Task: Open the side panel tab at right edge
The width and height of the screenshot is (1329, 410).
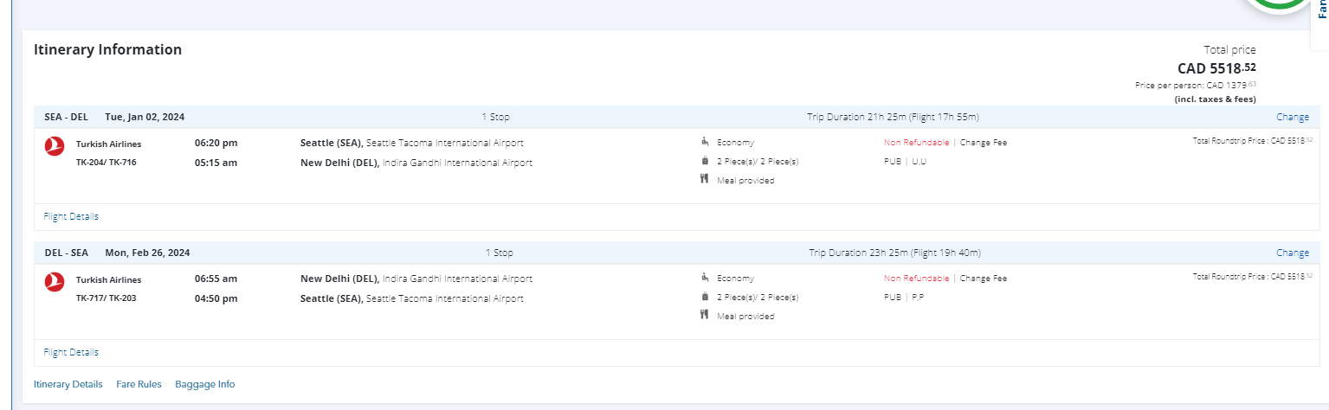Action: tap(1320, 10)
